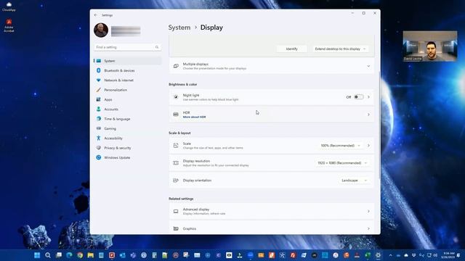
Task: Open the Scale 100% dropdown
Action: [341, 146]
